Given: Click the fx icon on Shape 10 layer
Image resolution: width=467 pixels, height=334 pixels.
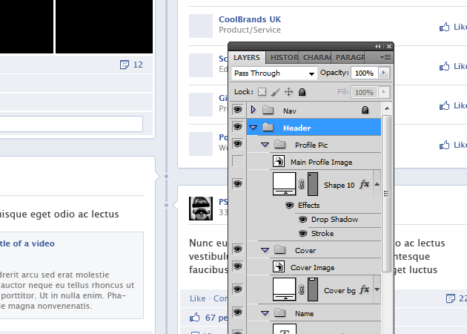Looking at the screenshot, I should coord(364,184).
